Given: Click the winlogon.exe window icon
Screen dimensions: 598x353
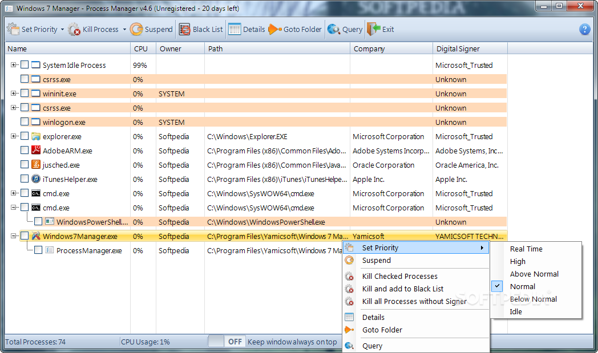Looking at the screenshot, I should [x=36, y=122].
